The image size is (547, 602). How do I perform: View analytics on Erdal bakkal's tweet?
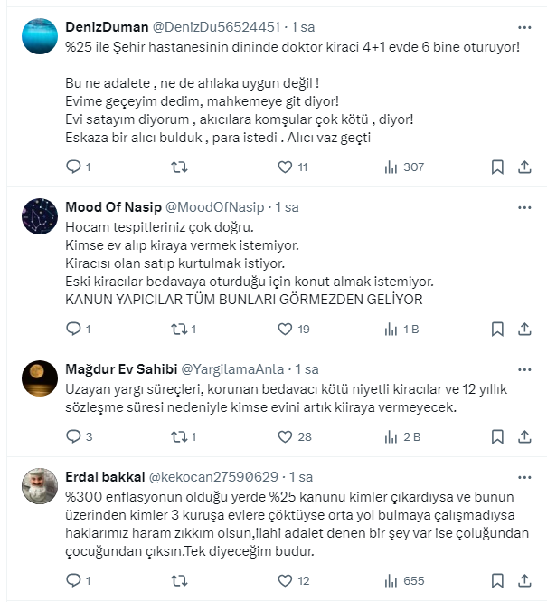(391, 580)
